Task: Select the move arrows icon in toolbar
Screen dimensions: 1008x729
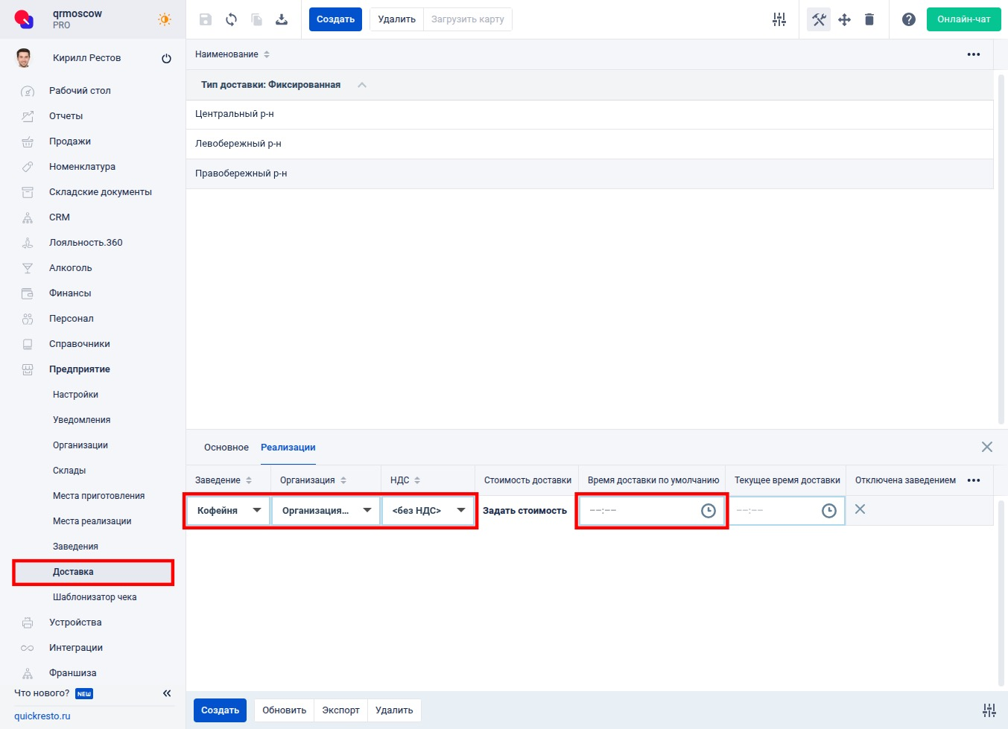Action: coord(844,19)
